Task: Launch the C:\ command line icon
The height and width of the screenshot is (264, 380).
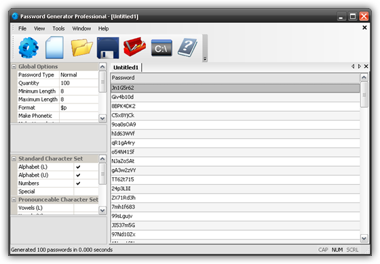Action: pos(161,48)
